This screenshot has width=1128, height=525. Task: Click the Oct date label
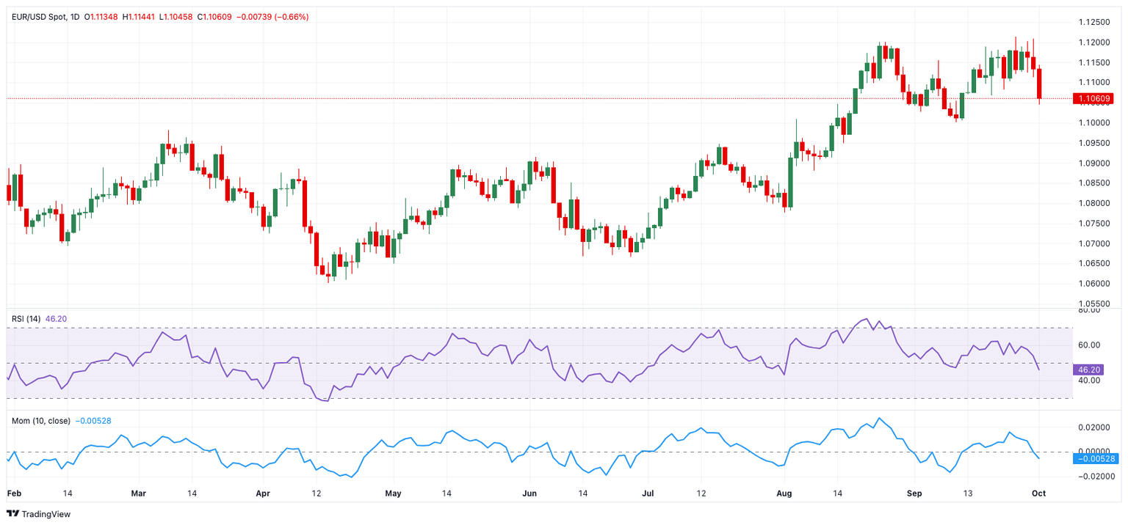(x=1039, y=494)
